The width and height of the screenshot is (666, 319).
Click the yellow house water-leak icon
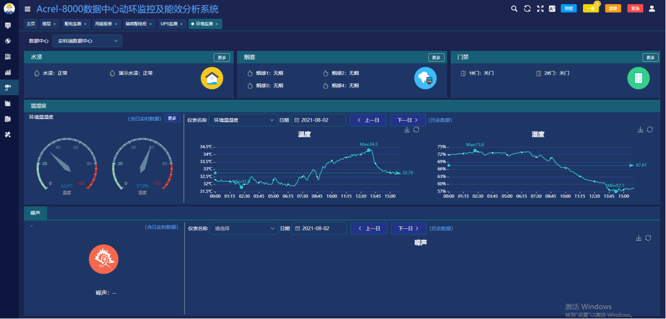click(212, 78)
